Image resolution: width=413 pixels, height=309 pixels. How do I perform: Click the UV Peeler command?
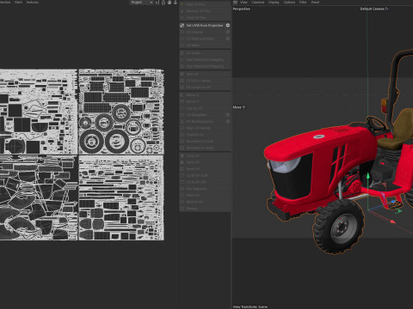click(205, 53)
